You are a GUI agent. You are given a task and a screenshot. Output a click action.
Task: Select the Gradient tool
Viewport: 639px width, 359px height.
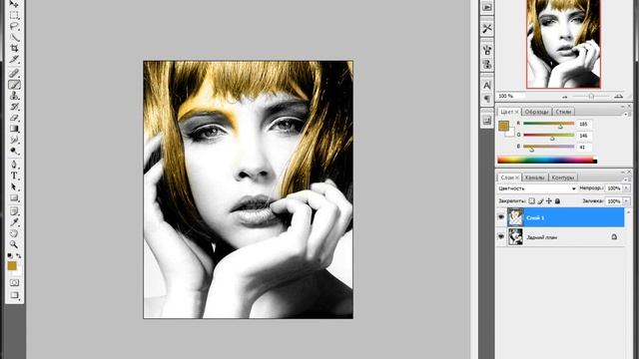pyautogui.click(x=14, y=129)
